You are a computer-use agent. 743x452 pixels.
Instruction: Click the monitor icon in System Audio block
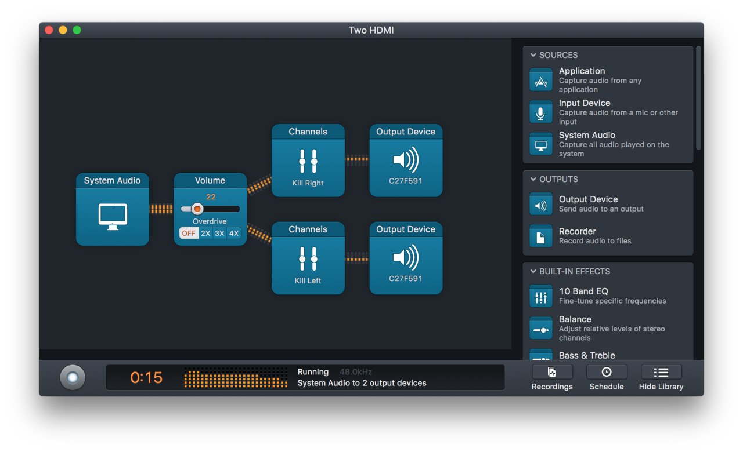[x=112, y=217]
